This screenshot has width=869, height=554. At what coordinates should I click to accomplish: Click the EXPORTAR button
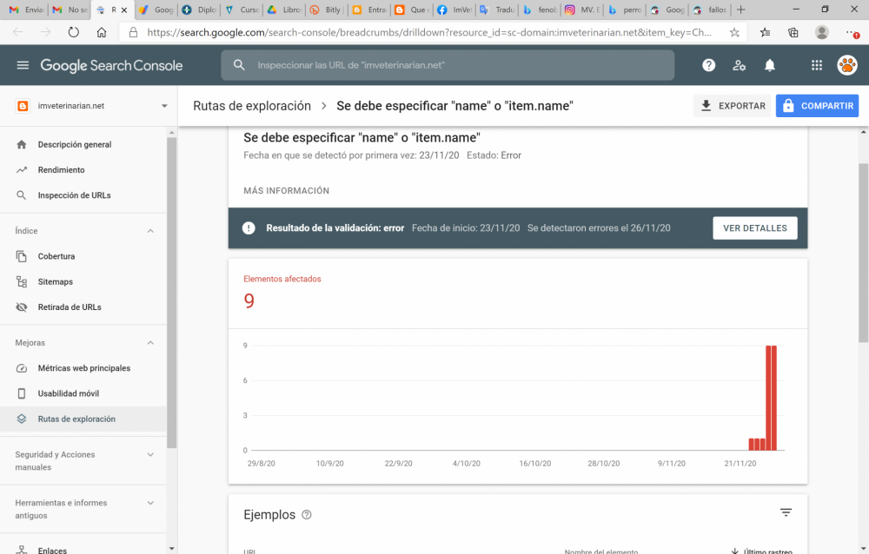732,105
